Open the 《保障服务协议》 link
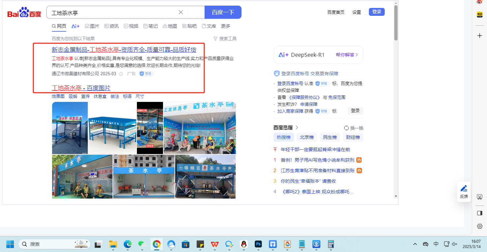This screenshot has width=487, height=252. [x=305, y=97]
